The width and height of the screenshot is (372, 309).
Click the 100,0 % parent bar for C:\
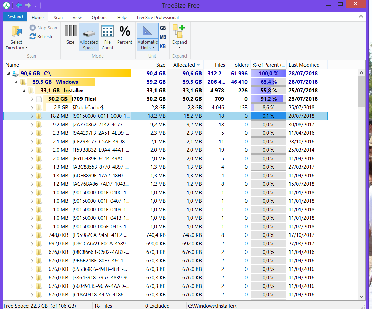click(269, 74)
